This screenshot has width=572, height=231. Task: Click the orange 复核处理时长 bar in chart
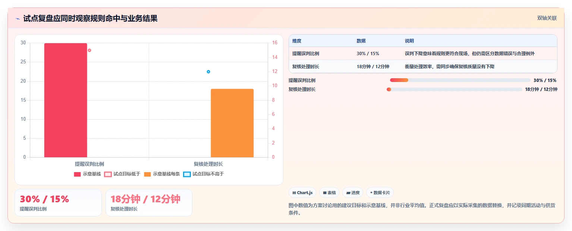click(232, 123)
